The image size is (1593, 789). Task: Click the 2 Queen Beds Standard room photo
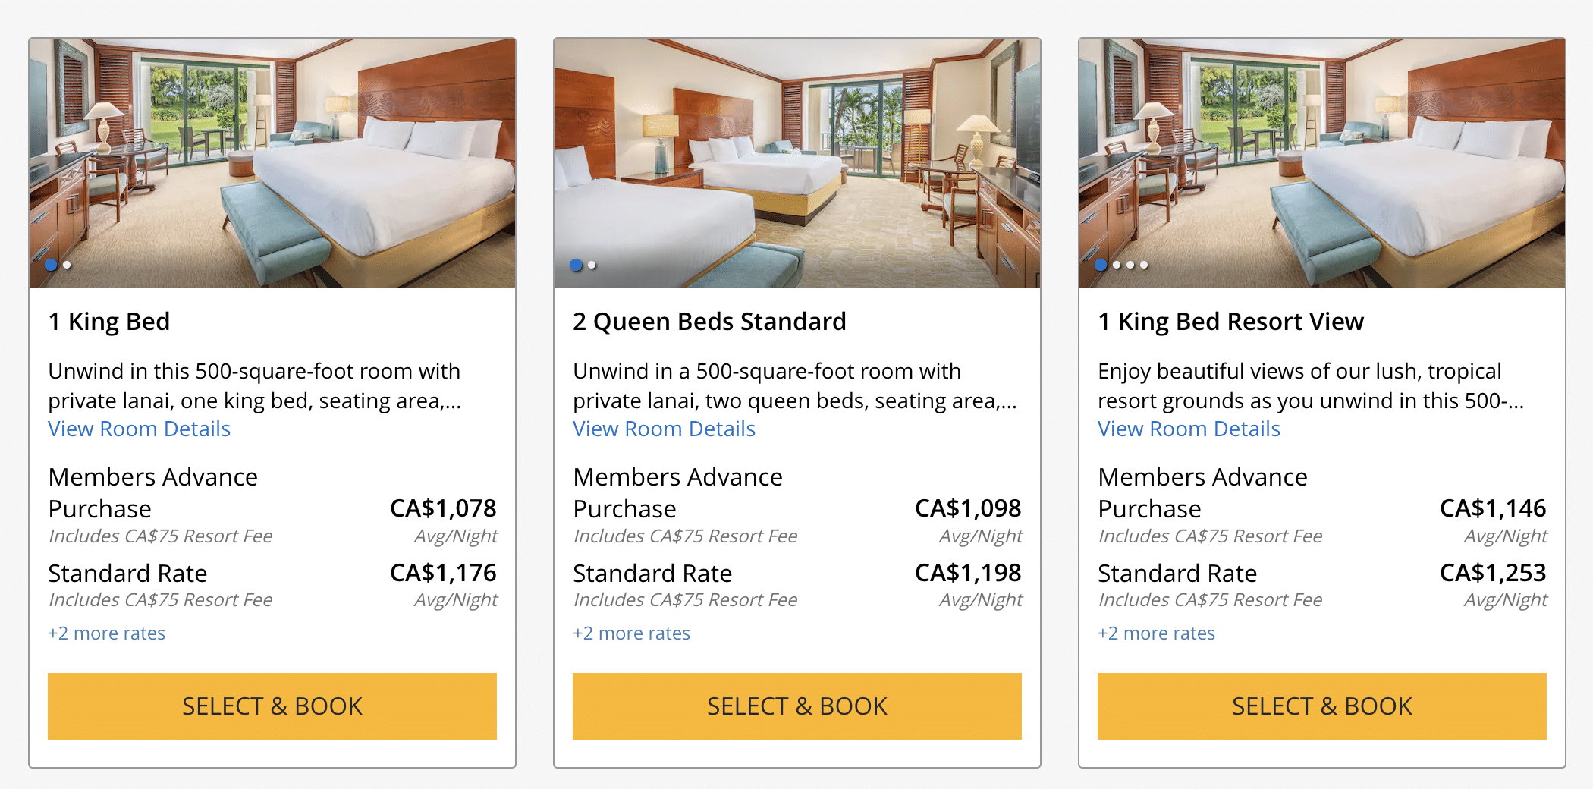tap(797, 152)
